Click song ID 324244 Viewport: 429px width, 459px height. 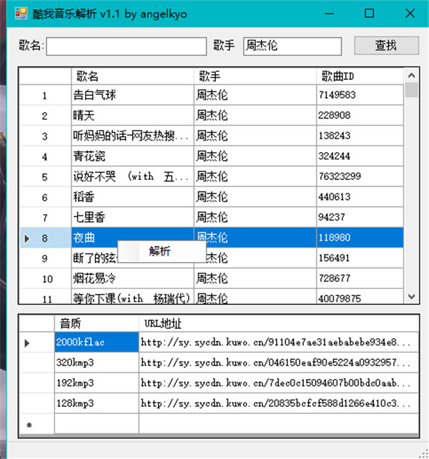point(360,156)
